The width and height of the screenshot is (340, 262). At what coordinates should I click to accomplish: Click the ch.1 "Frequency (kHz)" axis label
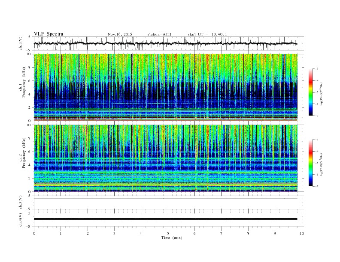coord(24,82)
